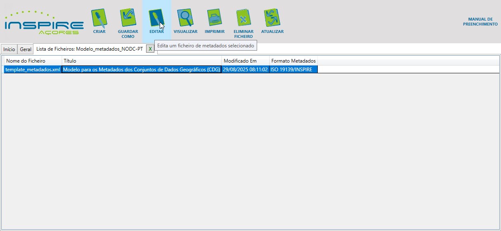Select the template_metadados.xml file name cell

(x=33, y=70)
